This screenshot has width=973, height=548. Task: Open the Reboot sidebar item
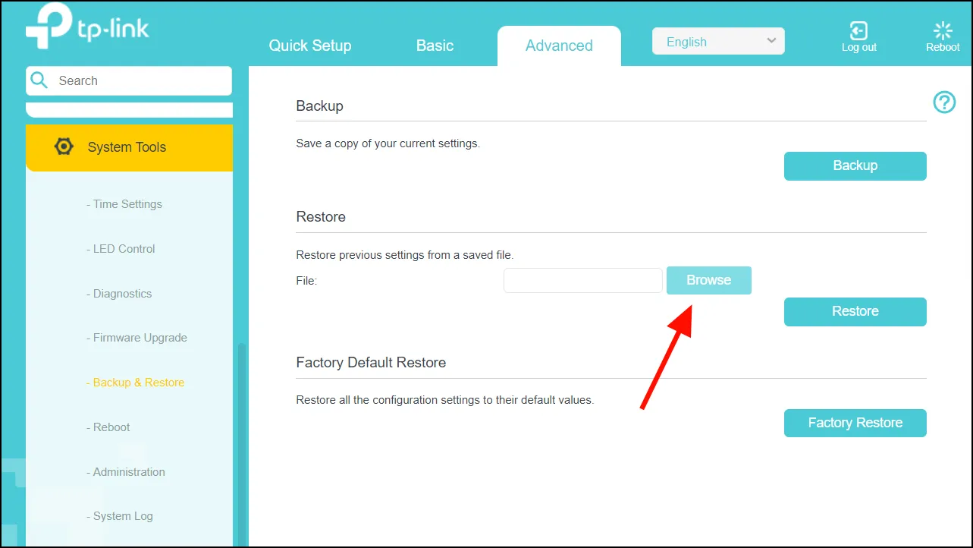(108, 427)
